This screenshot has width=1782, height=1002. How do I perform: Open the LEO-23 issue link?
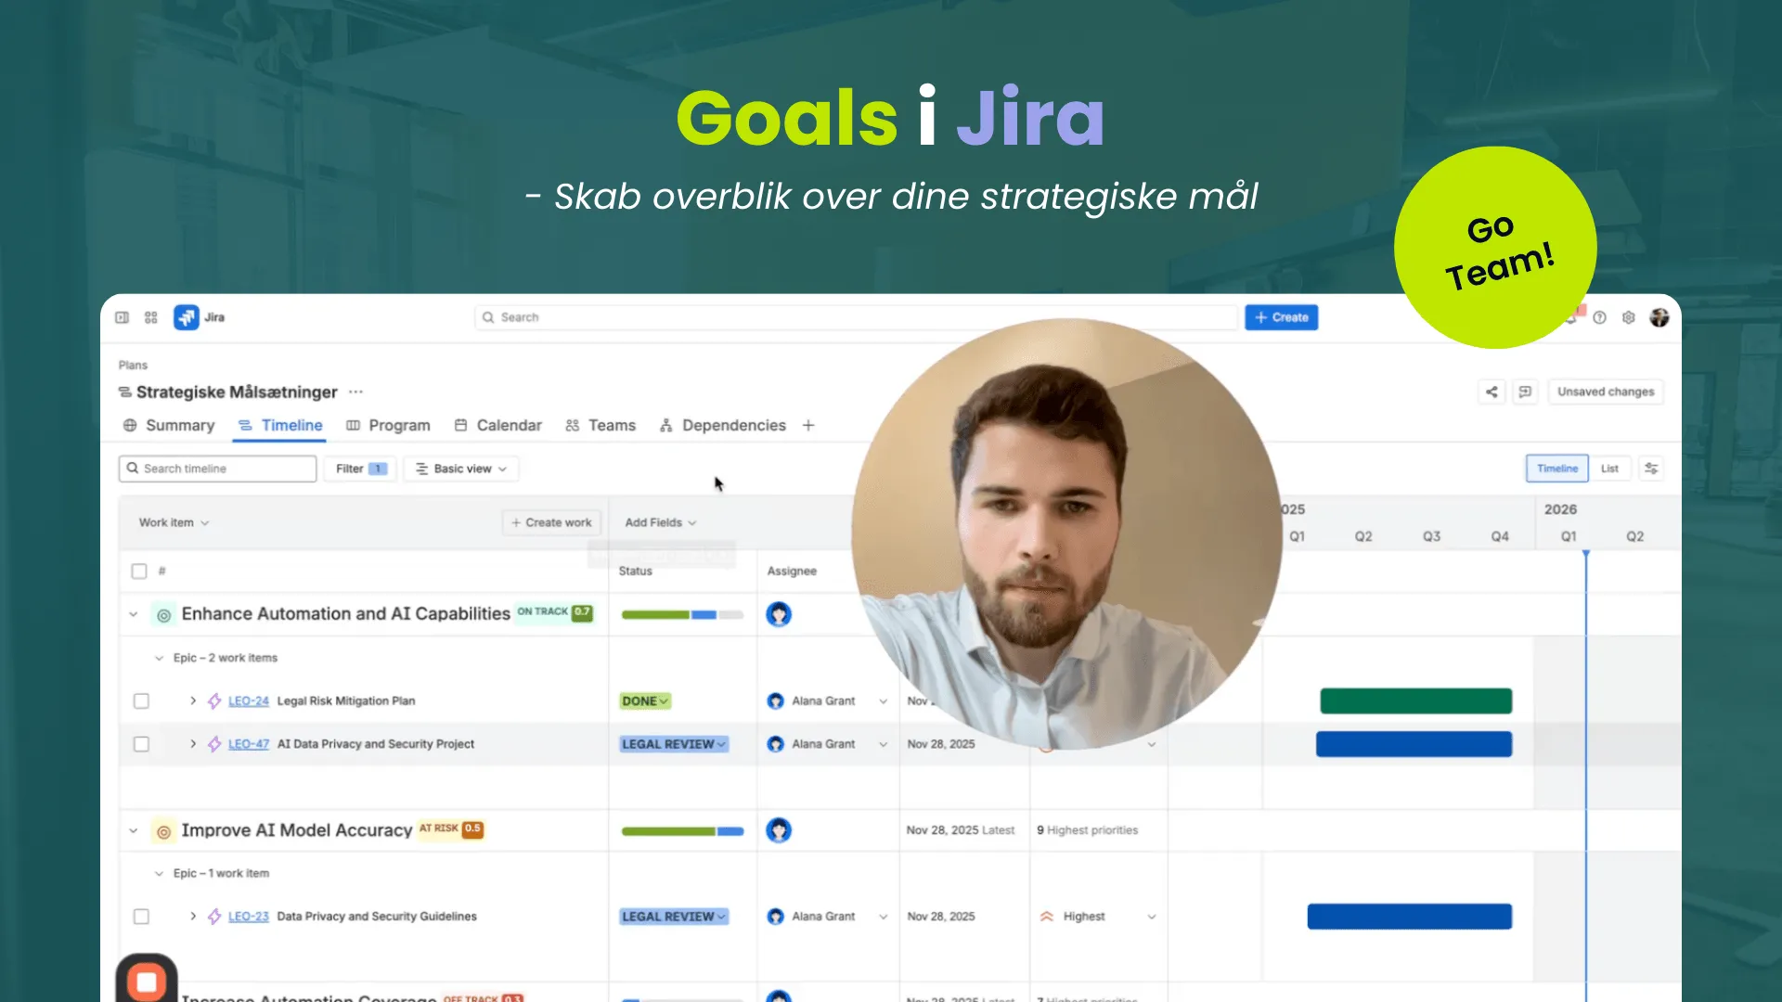[249, 917]
